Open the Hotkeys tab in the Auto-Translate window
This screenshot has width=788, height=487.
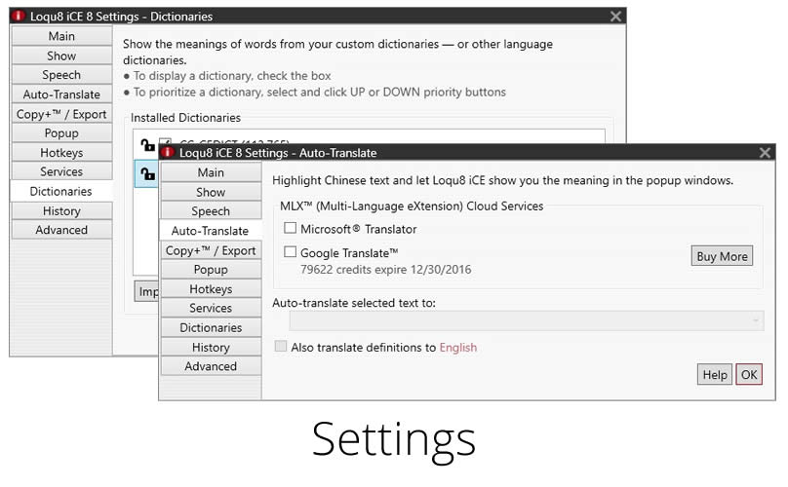[x=211, y=289]
